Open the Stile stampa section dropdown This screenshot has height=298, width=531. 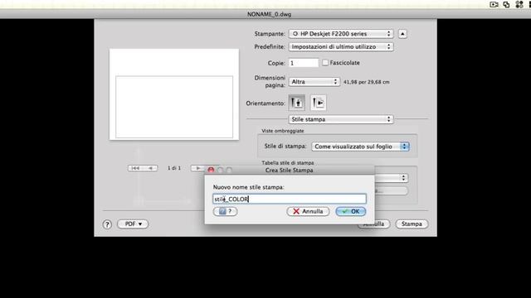341,119
